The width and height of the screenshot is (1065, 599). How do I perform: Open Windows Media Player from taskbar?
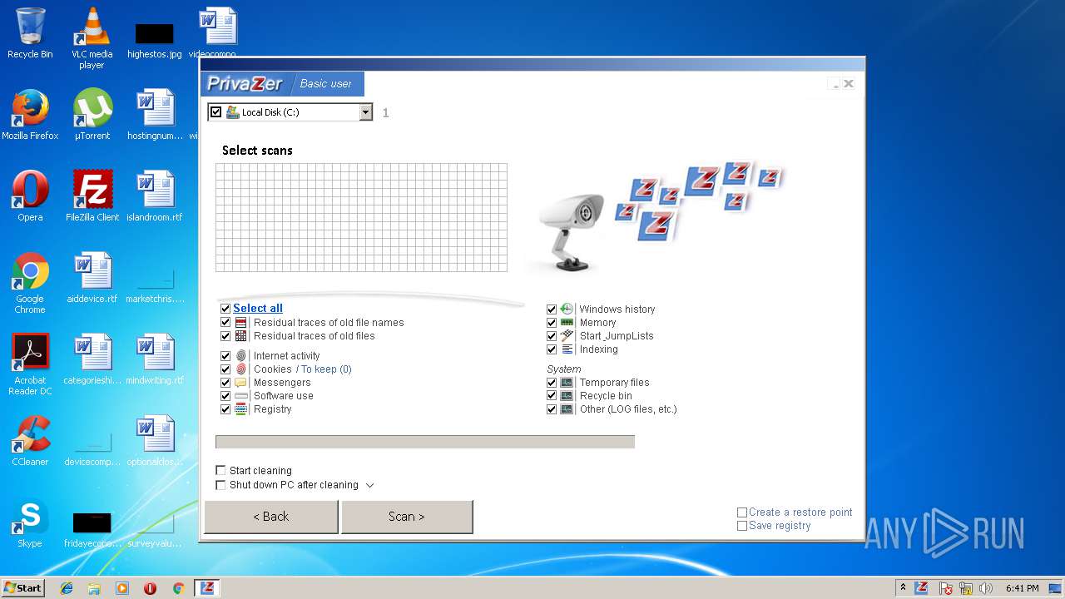click(x=122, y=588)
